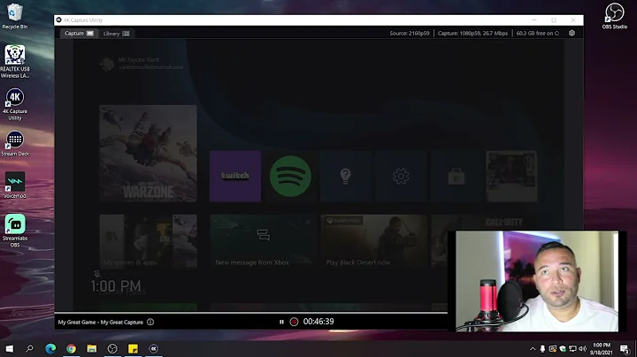Viewport: 637px width, 357px height.
Task: Open Google Chrome from taskbar
Action: 71,348
